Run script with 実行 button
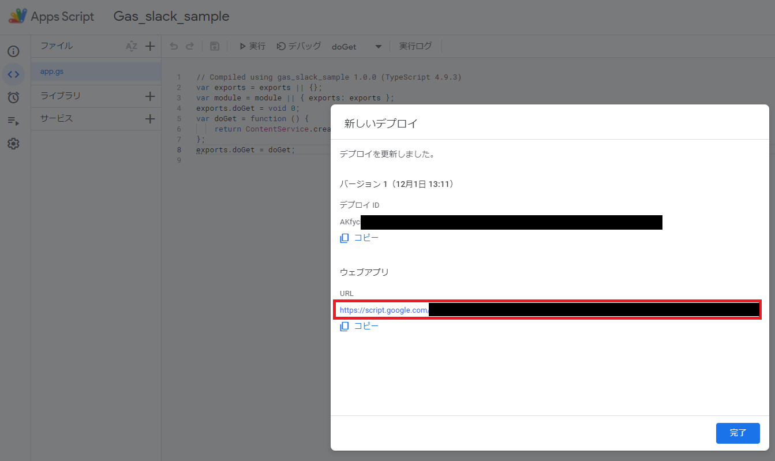This screenshot has height=461, width=775. [x=253, y=46]
